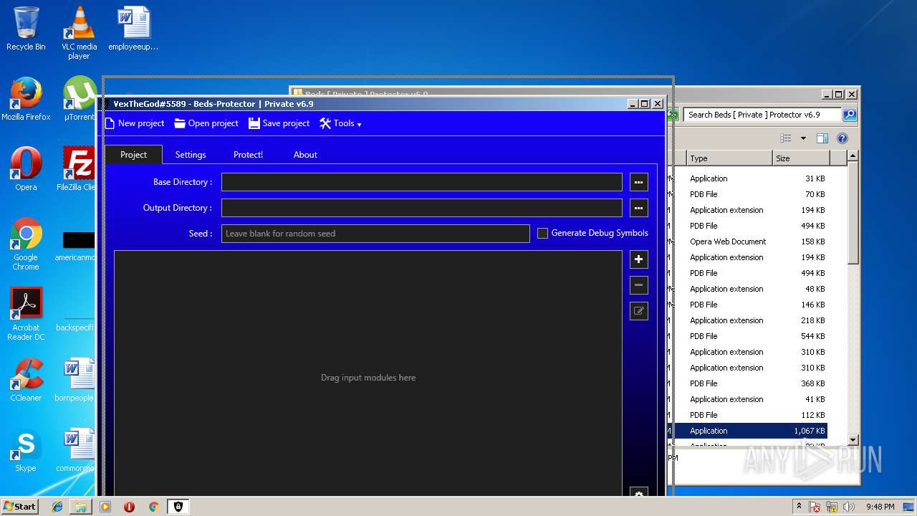This screenshot has height=516, width=917.
Task: Click Explorer search magnifier button
Action: [x=849, y=115]
